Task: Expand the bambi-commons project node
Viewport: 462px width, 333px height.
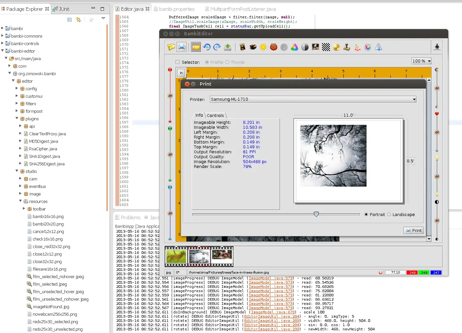Action: (x=3, y=36)
